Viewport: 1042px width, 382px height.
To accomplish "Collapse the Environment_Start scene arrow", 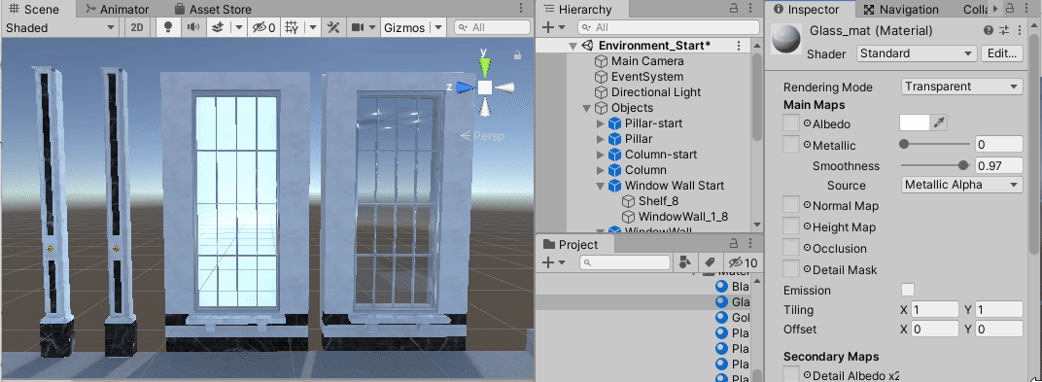I will pos(573,46).
